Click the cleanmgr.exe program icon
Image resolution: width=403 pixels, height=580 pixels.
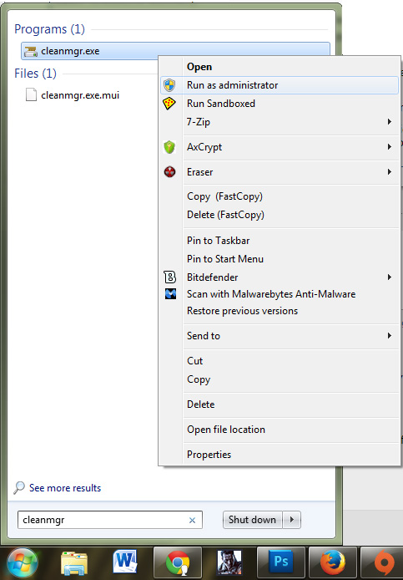pos(31,51)
